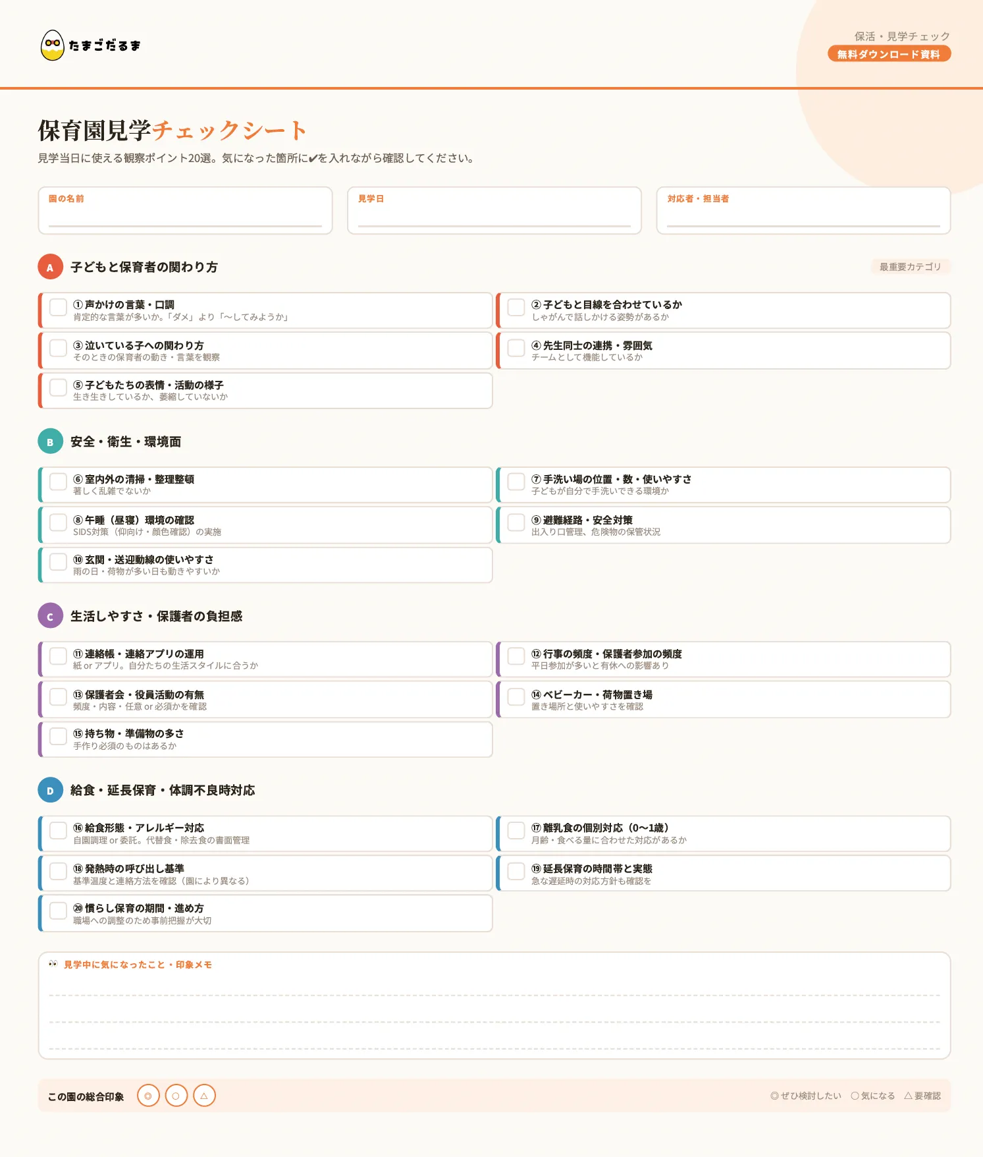The height and width of the screenshot is (1157, 983).
Task: Mark the ⑩玄関・送迎動線の使いやすさ checkbox
Action: (58, 562)
